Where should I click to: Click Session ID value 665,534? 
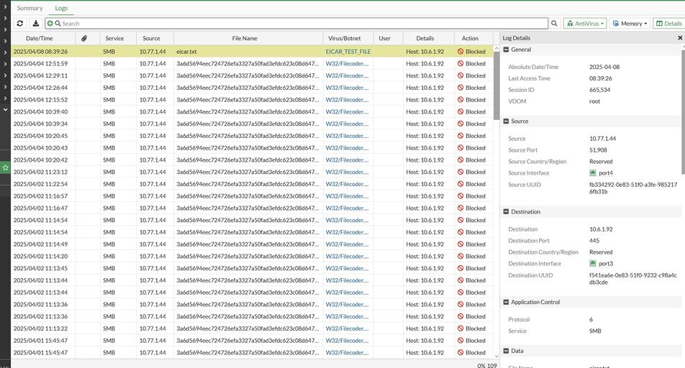pyautogui.click(x=600, y=90)
